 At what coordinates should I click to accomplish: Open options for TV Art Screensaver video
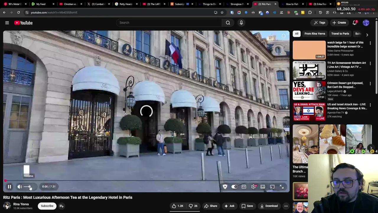coord(370,64)
